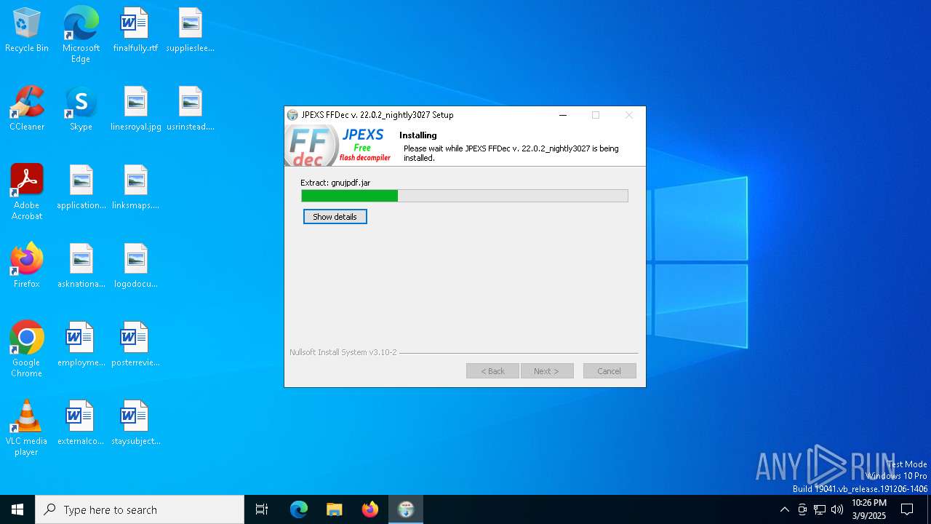Select the externalco... Word document
This screenshot has width=931, height=524.
click(81, 423)
